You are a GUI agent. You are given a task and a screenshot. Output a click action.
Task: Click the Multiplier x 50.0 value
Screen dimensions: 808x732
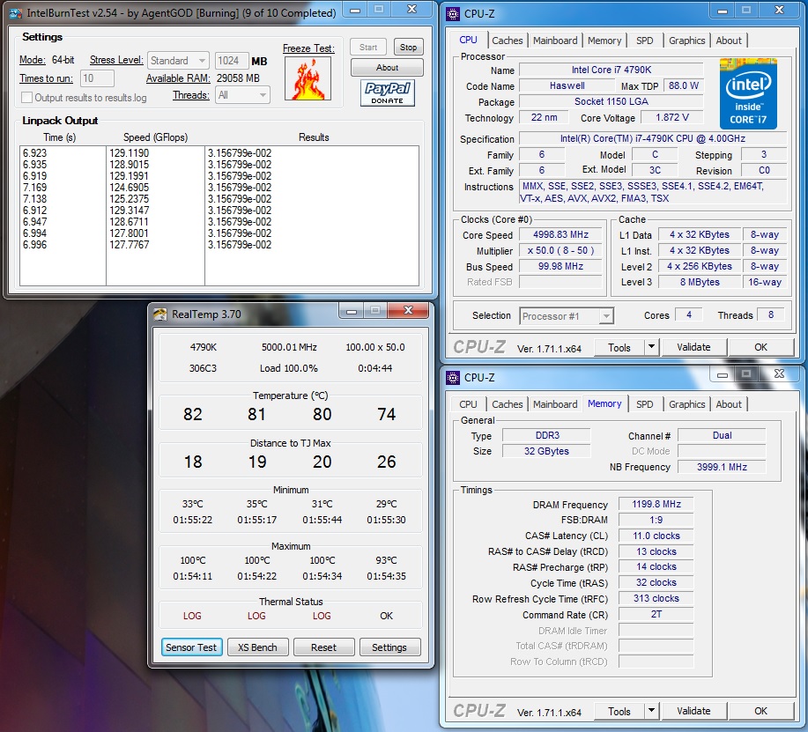coord(560,250)
